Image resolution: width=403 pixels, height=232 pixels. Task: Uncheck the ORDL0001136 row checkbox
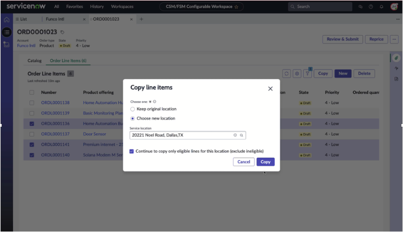click(32, 124)
